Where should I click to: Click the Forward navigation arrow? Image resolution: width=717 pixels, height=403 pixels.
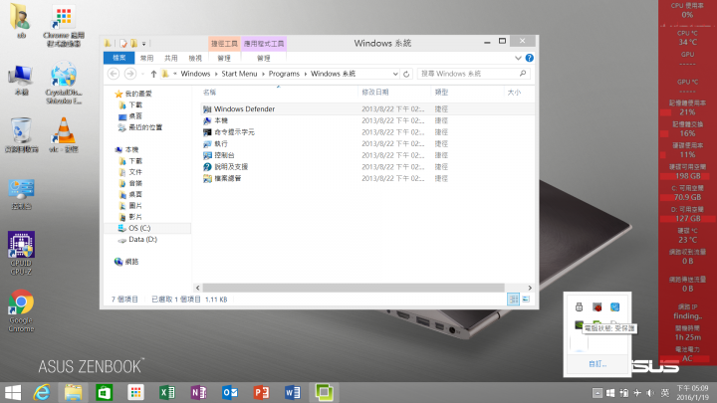[x=129, y=74]
